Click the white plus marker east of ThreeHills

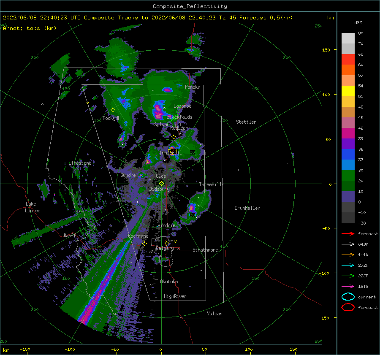click(x=239, y=170)
